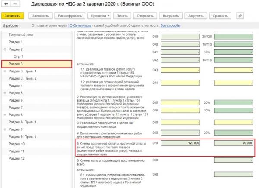Viewport: 259px width, 188px height.
Task: Open the Проверка dropdown menu
Action: pos(99,16)
